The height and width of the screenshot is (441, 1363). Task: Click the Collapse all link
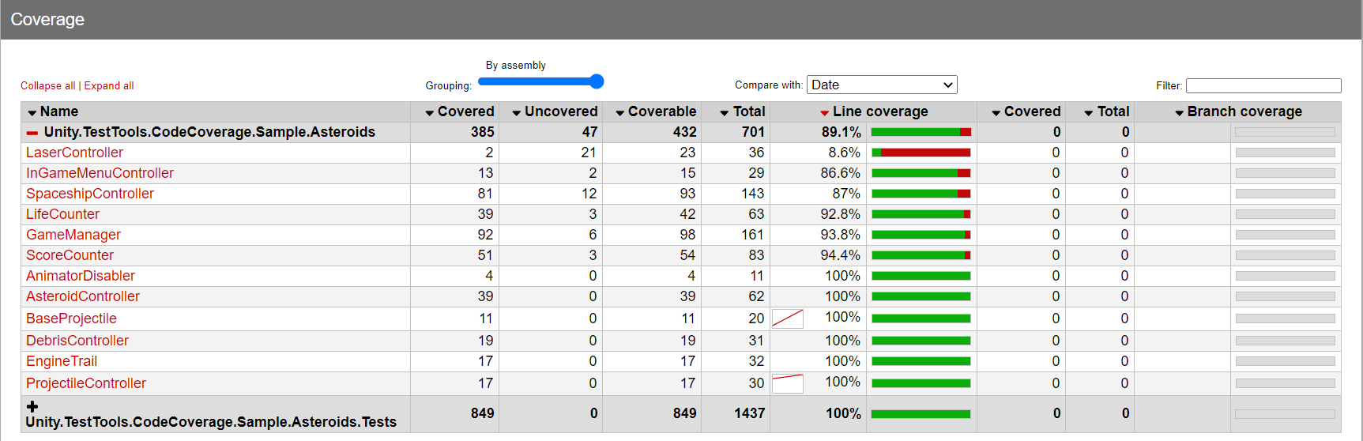(47, 85)
